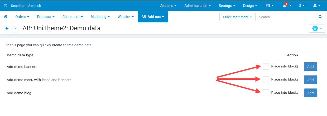Viewport: 327px width, 116px height.
Task: Click the user account profile icon
Action: click(315, 6)
